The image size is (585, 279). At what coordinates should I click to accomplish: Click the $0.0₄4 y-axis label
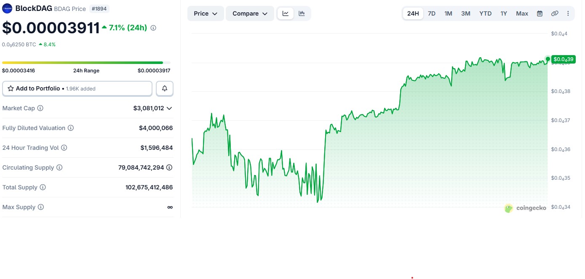point(559,34)
